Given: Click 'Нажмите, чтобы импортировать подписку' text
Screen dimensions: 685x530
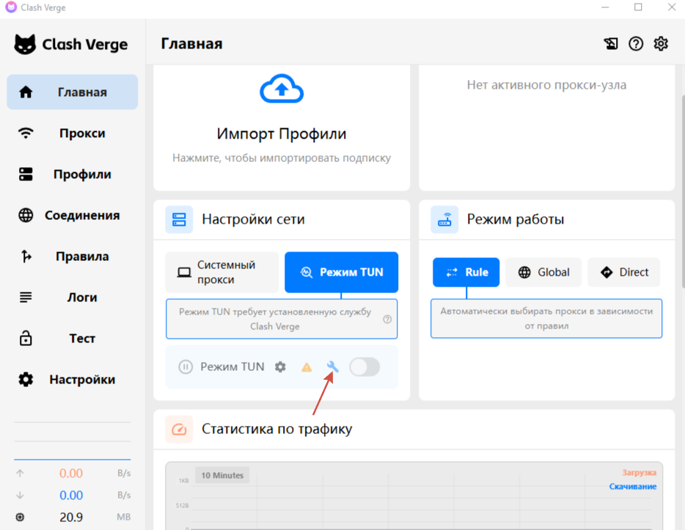Looking at the screenshot, I should coord(282,158).
